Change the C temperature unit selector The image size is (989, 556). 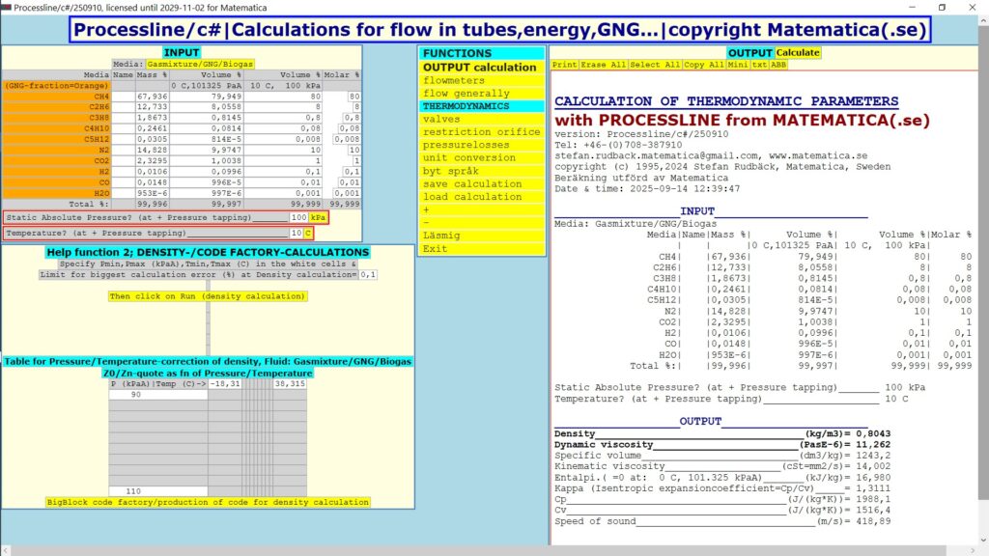pos(308,234)
